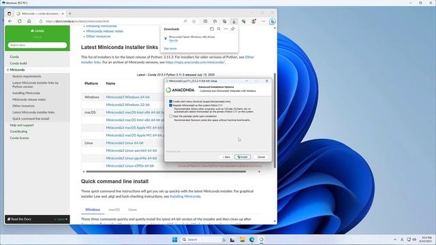This screenshot has width=436, height=245.
Task: Close the Miniconda documentation tab
Action: 63,14
